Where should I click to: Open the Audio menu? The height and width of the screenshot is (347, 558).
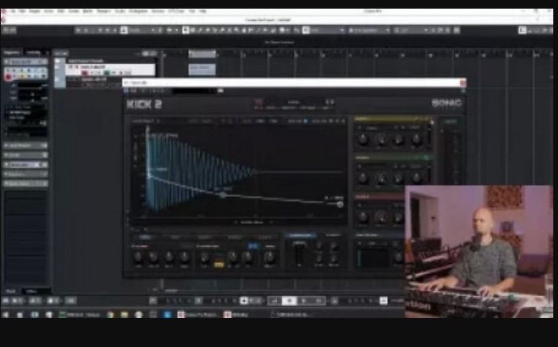point(49,12)
